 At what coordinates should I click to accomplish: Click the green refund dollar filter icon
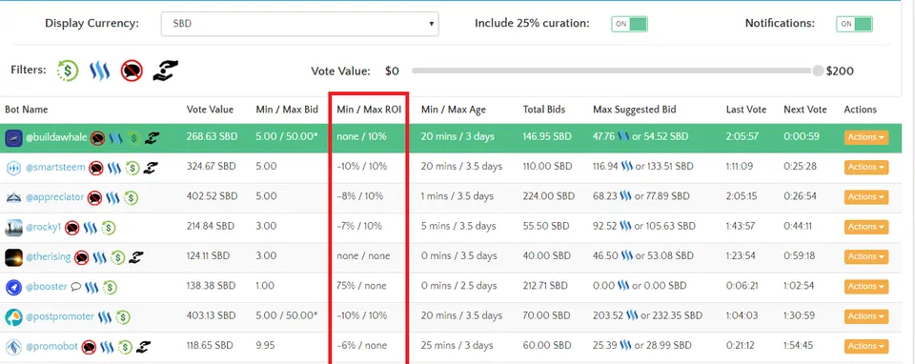point(68,71)
